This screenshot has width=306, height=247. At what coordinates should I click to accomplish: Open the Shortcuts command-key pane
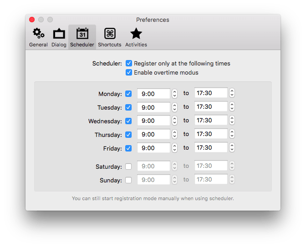click(110, 37)
